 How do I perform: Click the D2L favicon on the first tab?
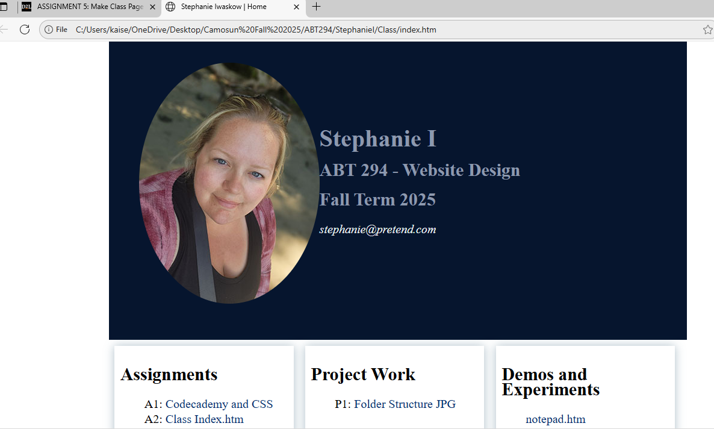coord(26,7)
